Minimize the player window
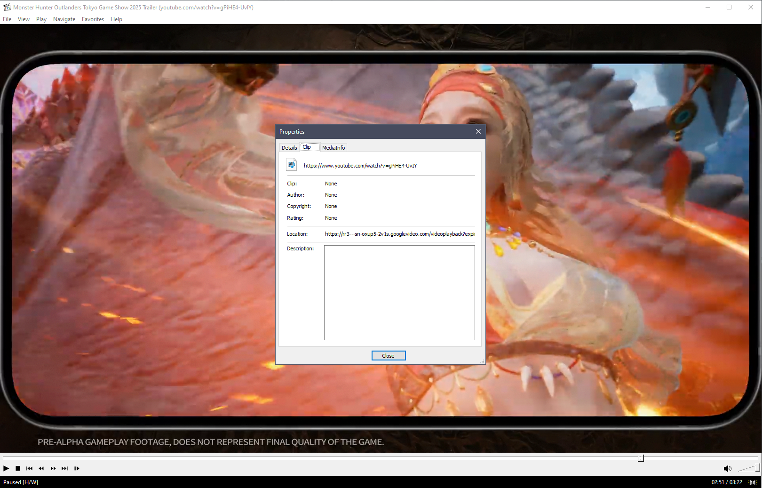Image resolution: width=762 pixels, height=488 pixels. pos(707,7)
